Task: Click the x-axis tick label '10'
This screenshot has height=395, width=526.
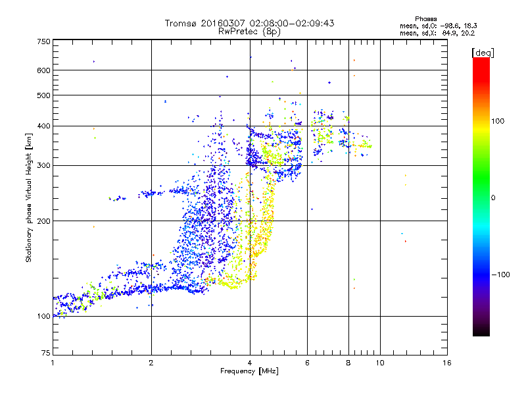Action: 380,363
